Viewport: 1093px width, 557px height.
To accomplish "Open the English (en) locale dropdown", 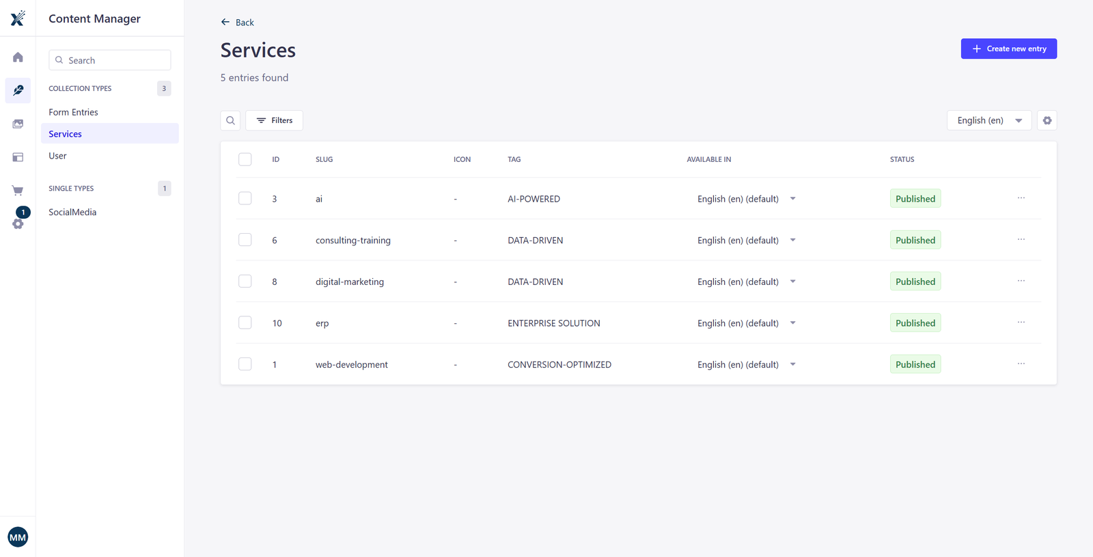I will [x=988, y=120].
